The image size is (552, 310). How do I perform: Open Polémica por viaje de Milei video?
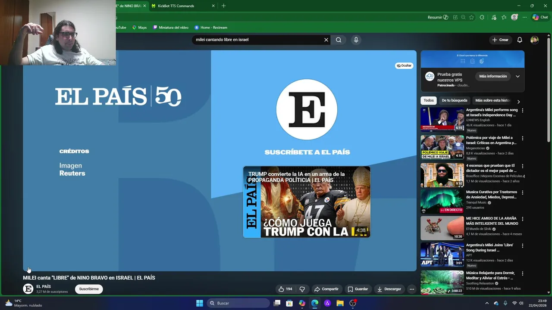[442, 147]
